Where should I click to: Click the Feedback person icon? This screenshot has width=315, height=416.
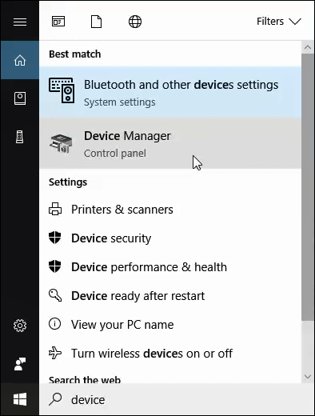(x=20, y=364)
